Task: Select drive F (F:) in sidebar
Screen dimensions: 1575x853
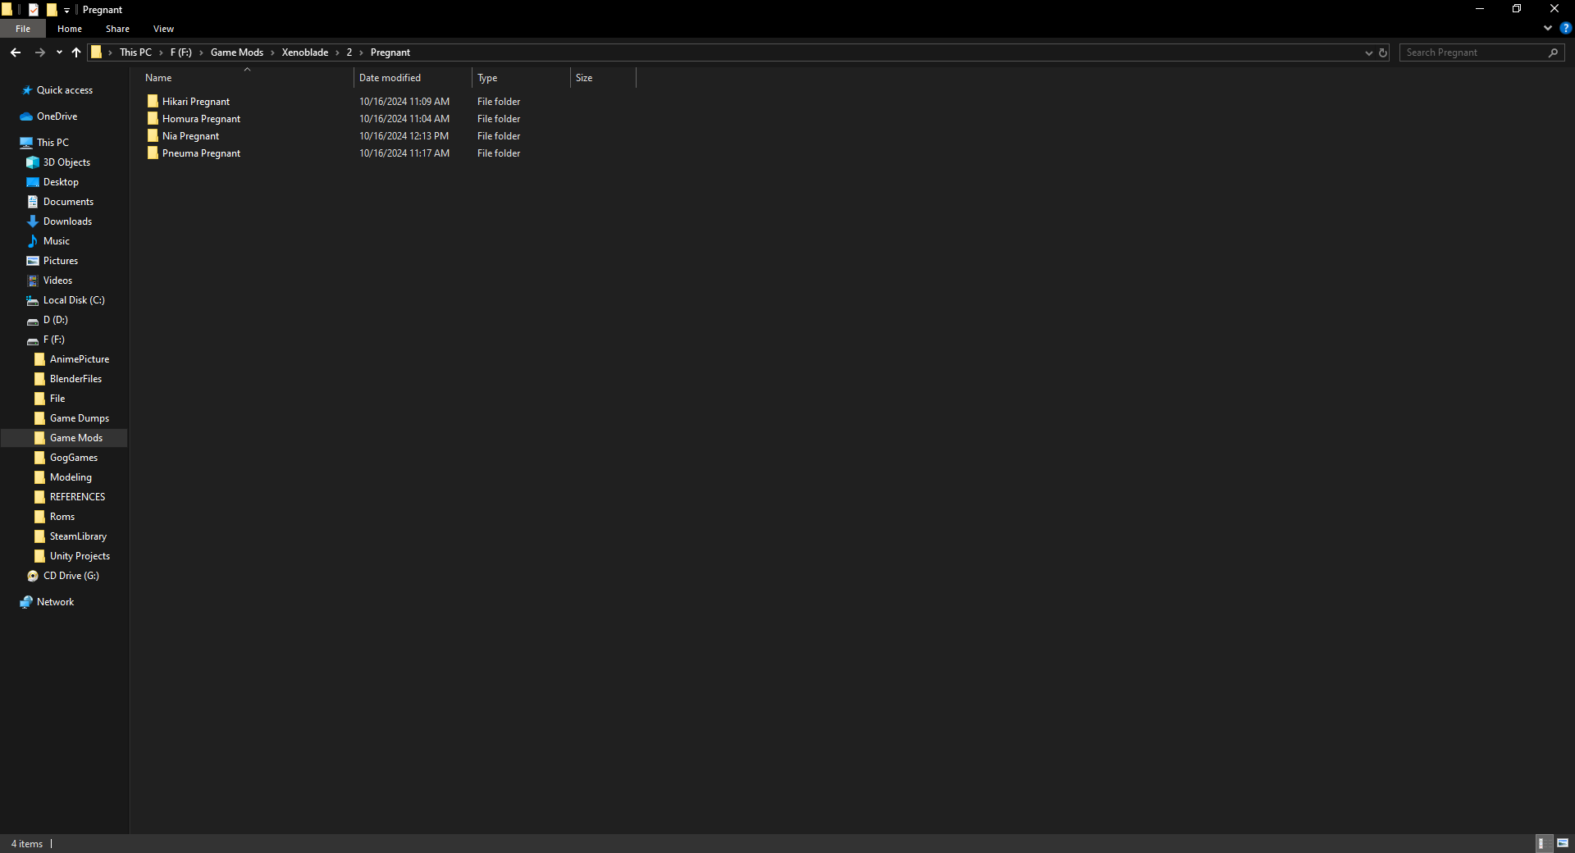Action: coord(53,340)
